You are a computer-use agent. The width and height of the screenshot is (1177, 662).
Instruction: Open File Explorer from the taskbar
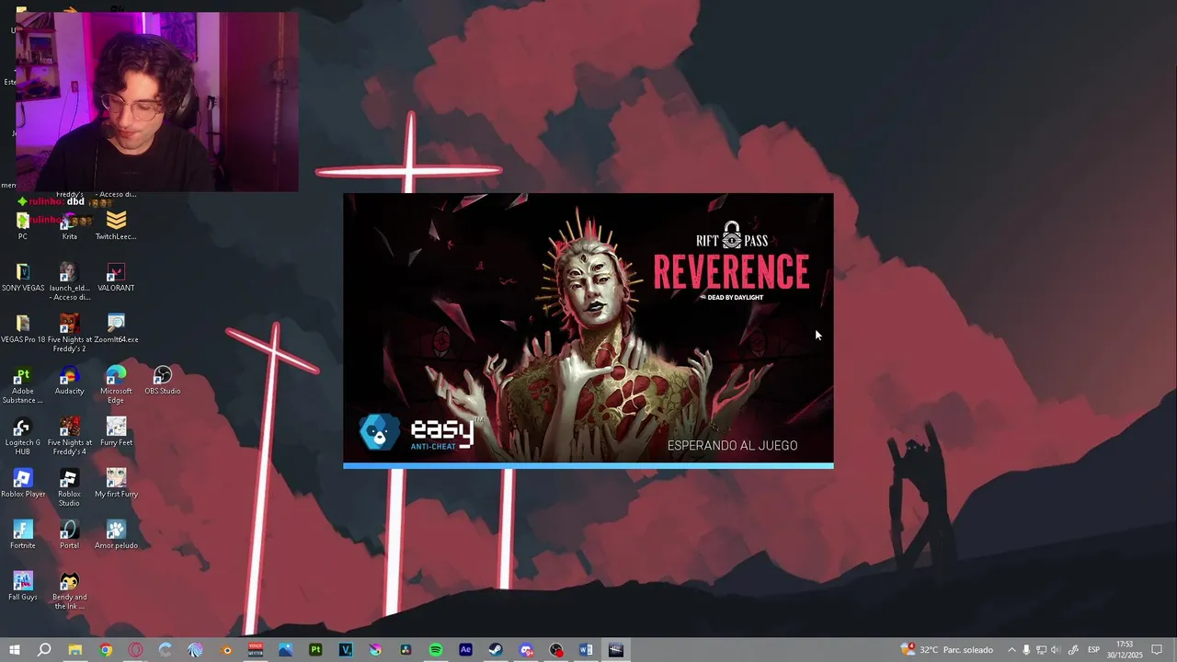(x=75, y=650)
